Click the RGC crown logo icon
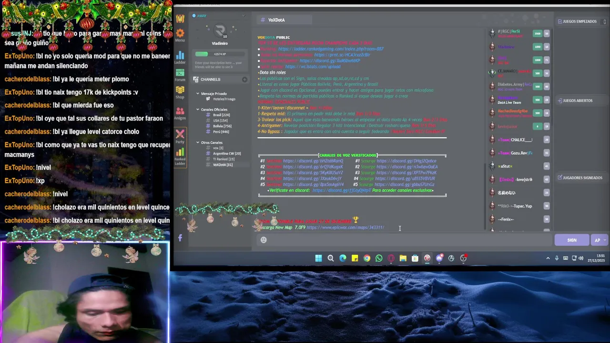This screenshot has height=343, width=610. click(x=180, y=19)
